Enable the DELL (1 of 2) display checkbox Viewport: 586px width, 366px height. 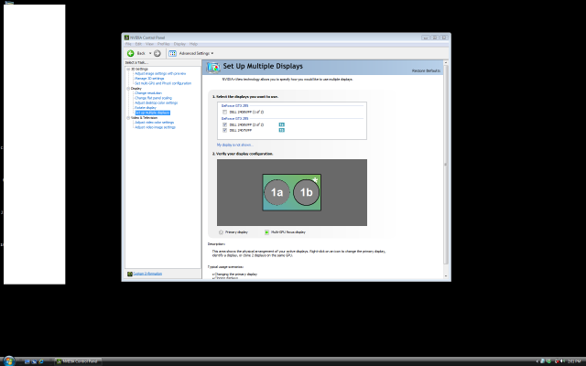[224, 112]
